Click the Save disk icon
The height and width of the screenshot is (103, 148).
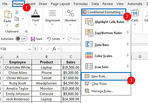tap(33, 39)
